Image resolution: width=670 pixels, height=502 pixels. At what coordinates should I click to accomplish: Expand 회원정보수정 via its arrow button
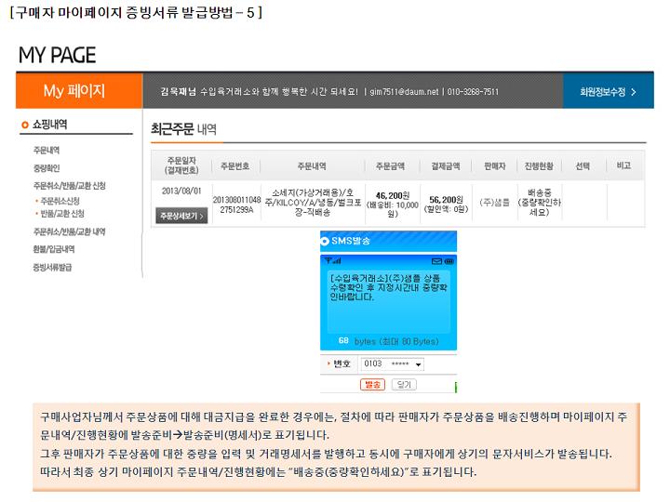[633, 92]
